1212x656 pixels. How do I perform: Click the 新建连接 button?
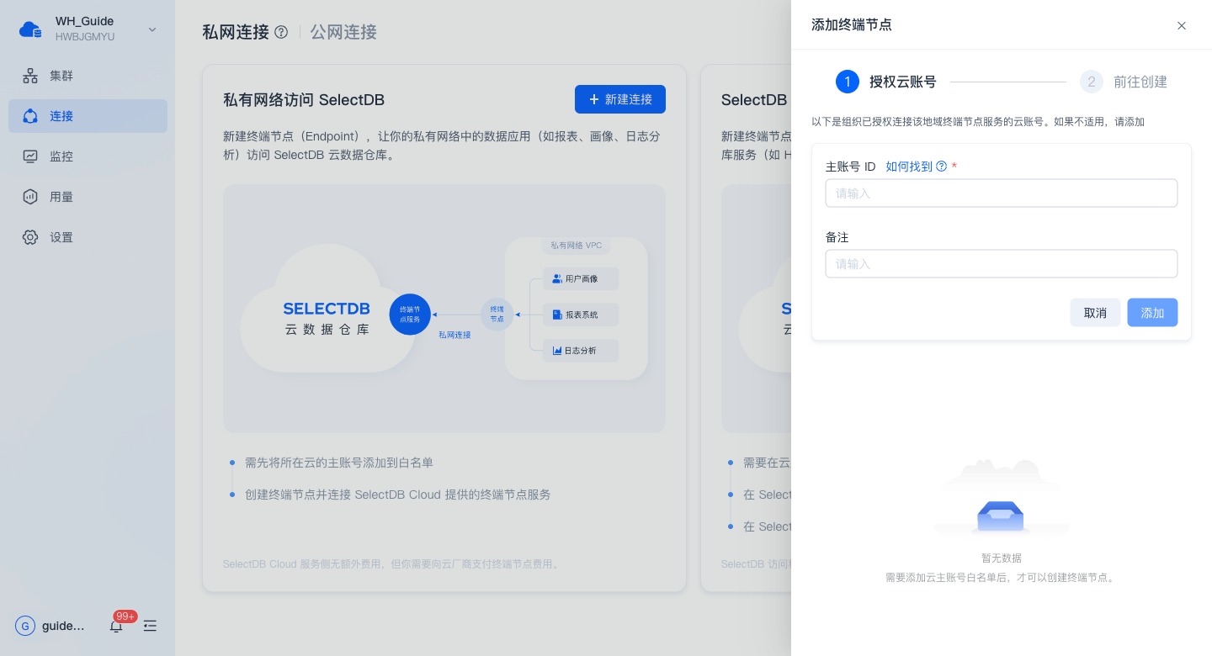point(620,99)
